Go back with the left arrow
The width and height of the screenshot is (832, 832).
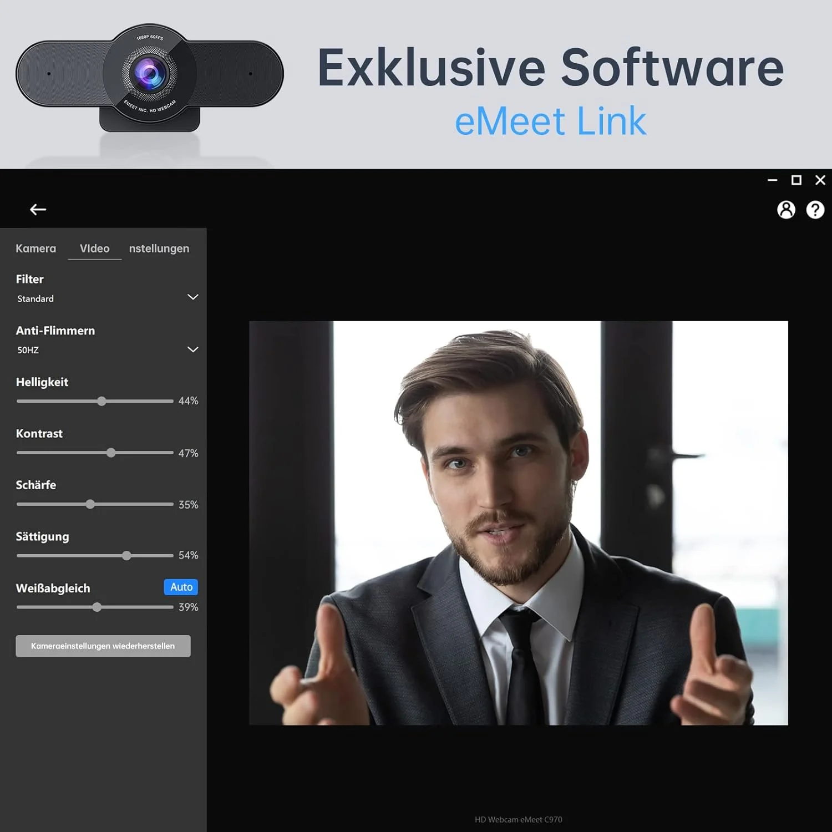tap(38, 210)
